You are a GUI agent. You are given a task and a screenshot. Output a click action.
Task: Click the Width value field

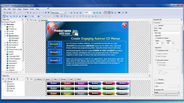[158, 43]
